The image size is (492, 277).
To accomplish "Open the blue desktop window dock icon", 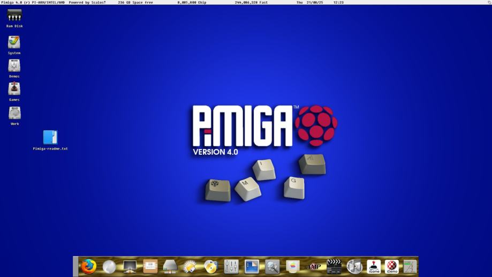I will tap(252, 267).
